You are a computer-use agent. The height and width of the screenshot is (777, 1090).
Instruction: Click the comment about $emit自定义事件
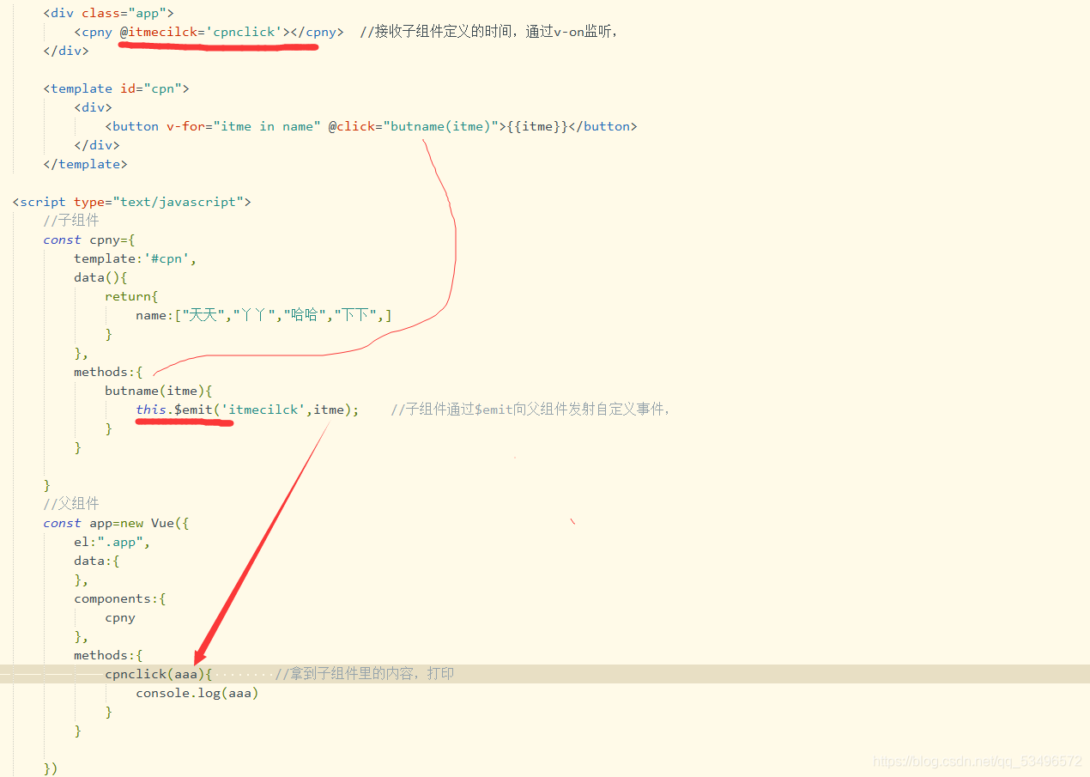click(x=530, y=410)
